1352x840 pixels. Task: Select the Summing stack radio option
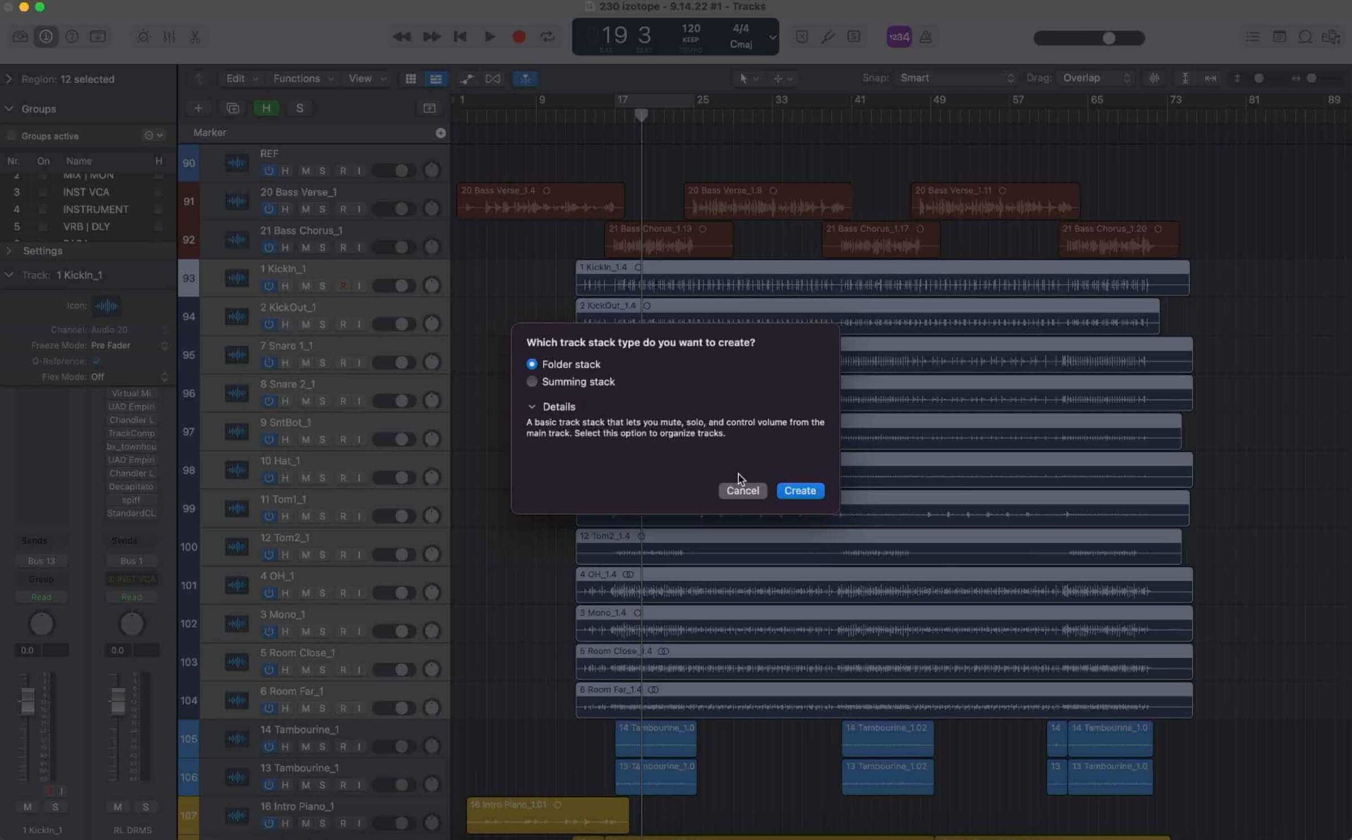(532, 381)
